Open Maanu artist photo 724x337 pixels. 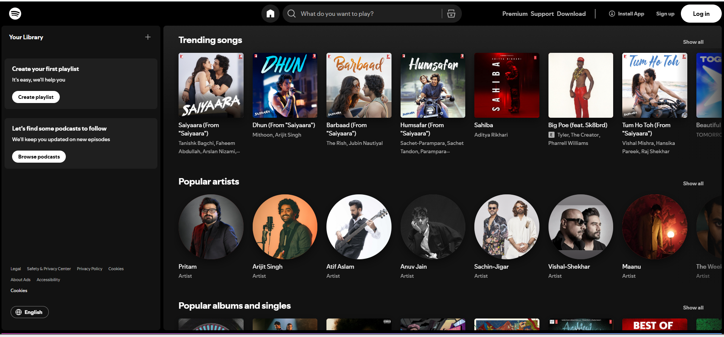655,227
